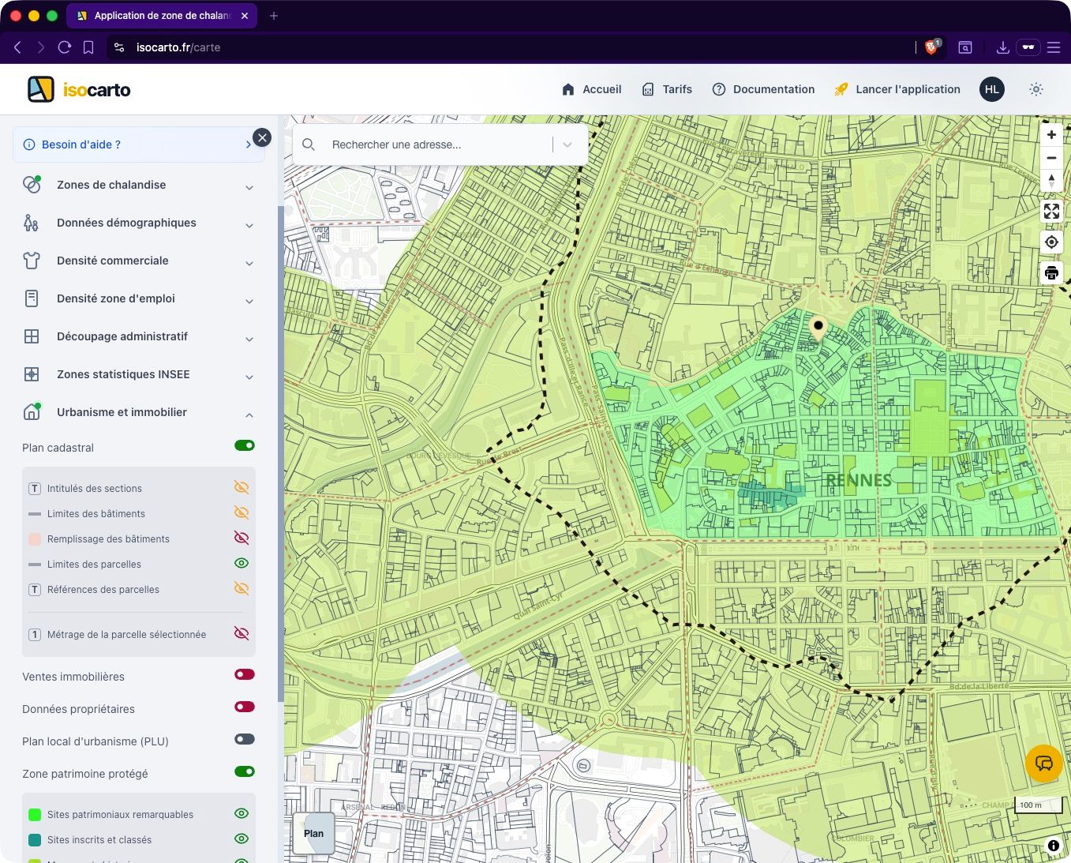
Task: Open the Tarifs menu item
Action: (x=667, y=89)
